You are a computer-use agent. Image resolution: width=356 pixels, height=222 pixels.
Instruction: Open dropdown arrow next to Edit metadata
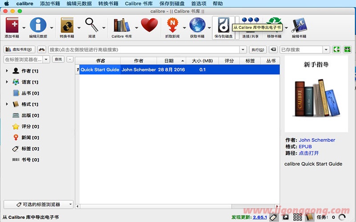coord(52,28)
